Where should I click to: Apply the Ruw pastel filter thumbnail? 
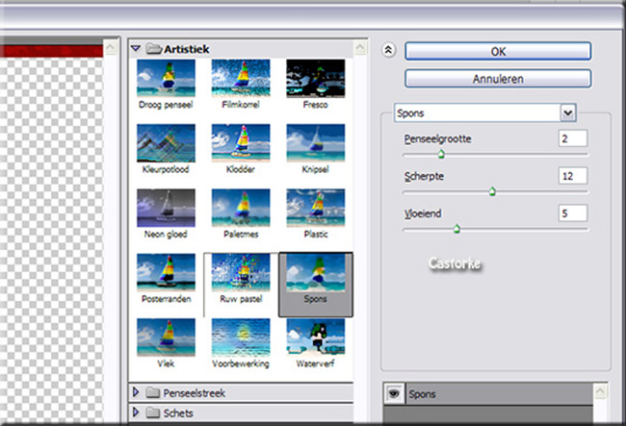[241, 272]
